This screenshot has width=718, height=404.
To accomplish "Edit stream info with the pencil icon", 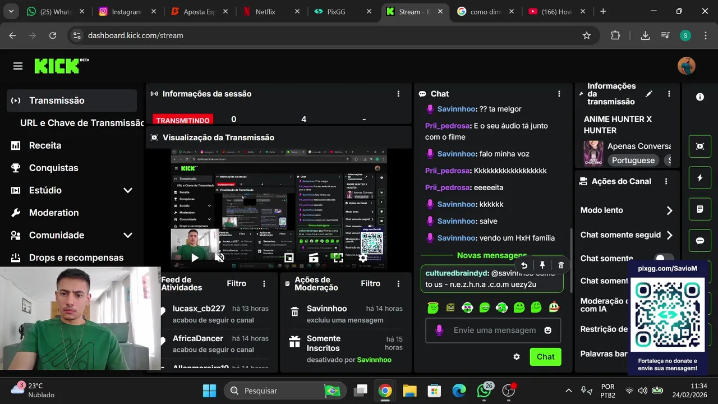I will (x=649, y=94).
